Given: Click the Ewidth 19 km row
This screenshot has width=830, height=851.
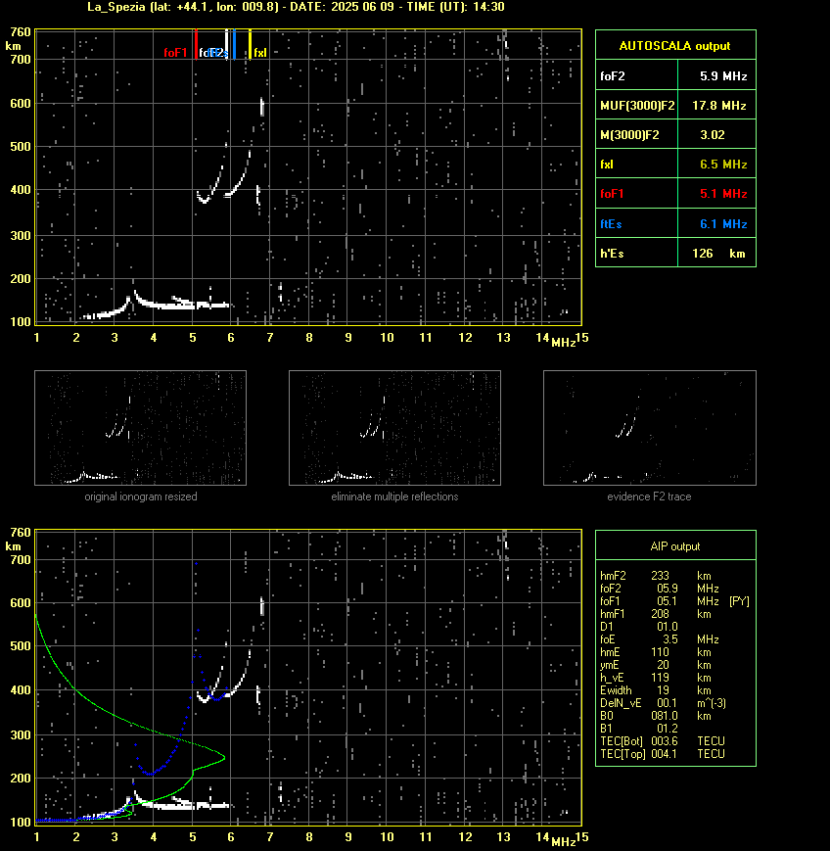Looking at the screenshot, I should pos(656,690).
